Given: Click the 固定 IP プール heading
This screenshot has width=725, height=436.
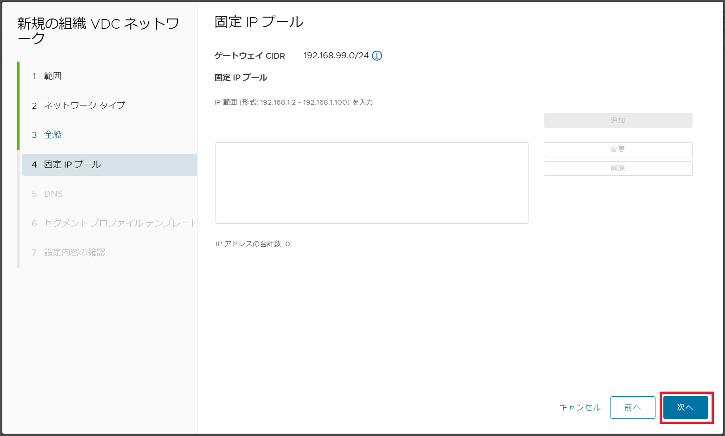Looking at the screenshot, I should (240, 77).
